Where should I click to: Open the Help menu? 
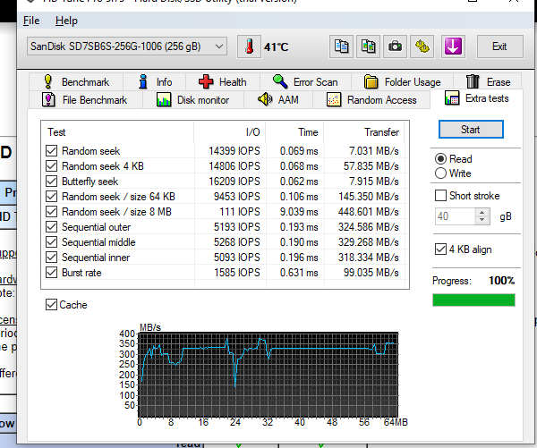pyautogui.click(x=66, y=21)
